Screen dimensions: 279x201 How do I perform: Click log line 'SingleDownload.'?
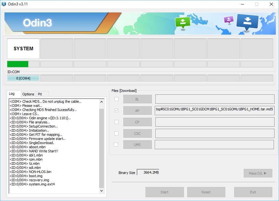click(32, 143)
